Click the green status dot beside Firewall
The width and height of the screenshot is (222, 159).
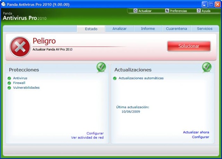pyautogui.click(x=9, y=83)
